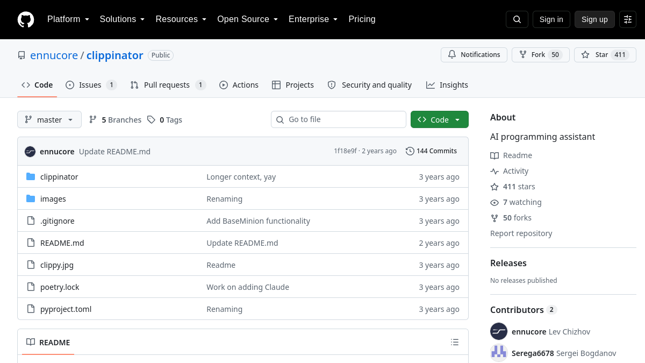Image resolution: width=645 pixels, height=363 pixels.
Task: Switch to the Code tab
Action: pos(37,85)
